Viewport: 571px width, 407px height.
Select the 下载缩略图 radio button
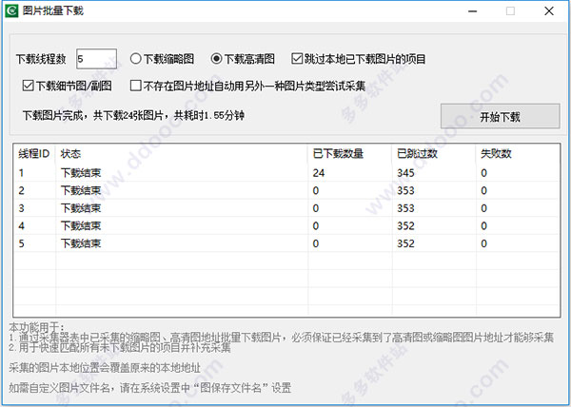pyautogui.click(x=136, y=58)
